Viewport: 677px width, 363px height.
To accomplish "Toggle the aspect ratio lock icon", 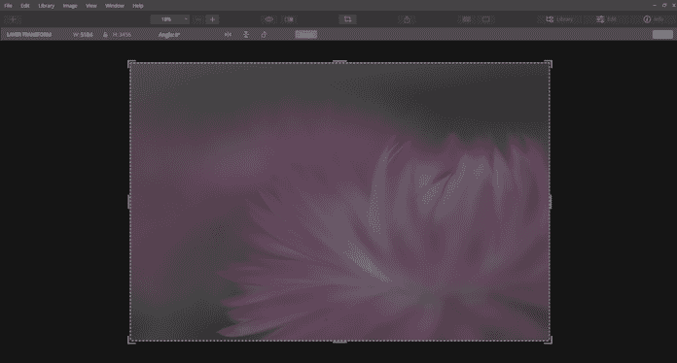I will tap(105, 34).
